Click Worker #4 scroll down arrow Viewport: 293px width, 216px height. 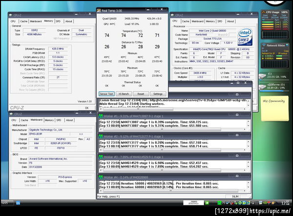click(249, 187)
